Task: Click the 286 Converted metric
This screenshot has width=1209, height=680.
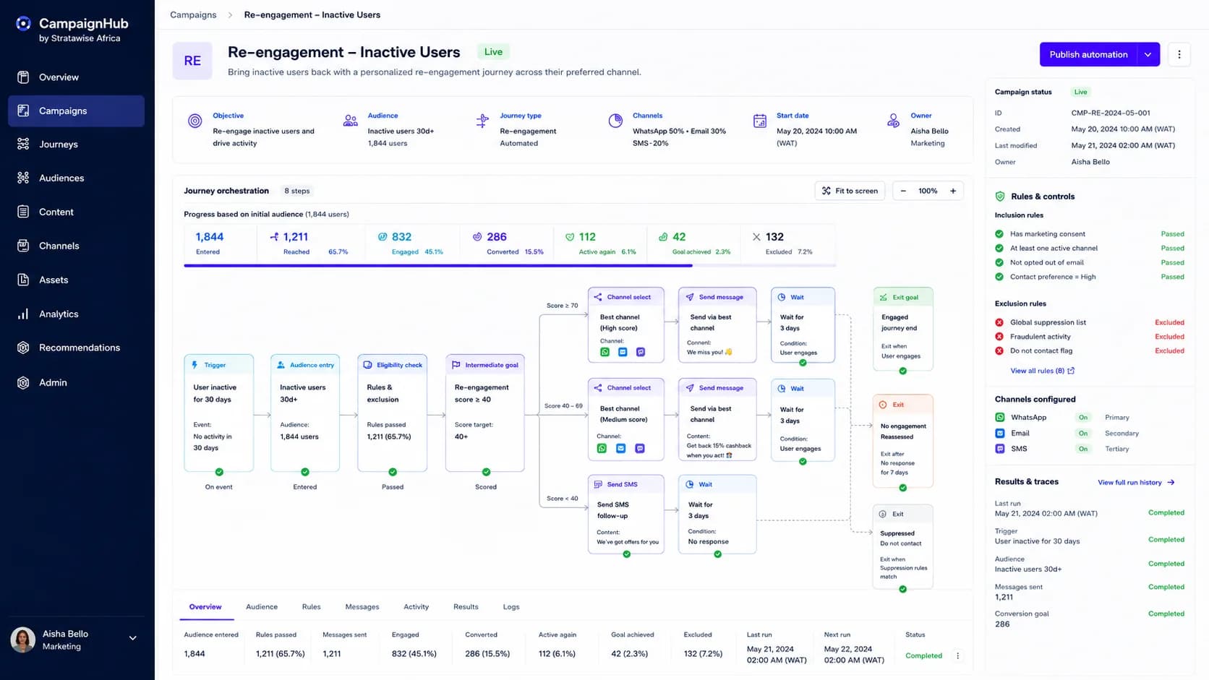Action: pyautogui.click(x=508, y=244)
